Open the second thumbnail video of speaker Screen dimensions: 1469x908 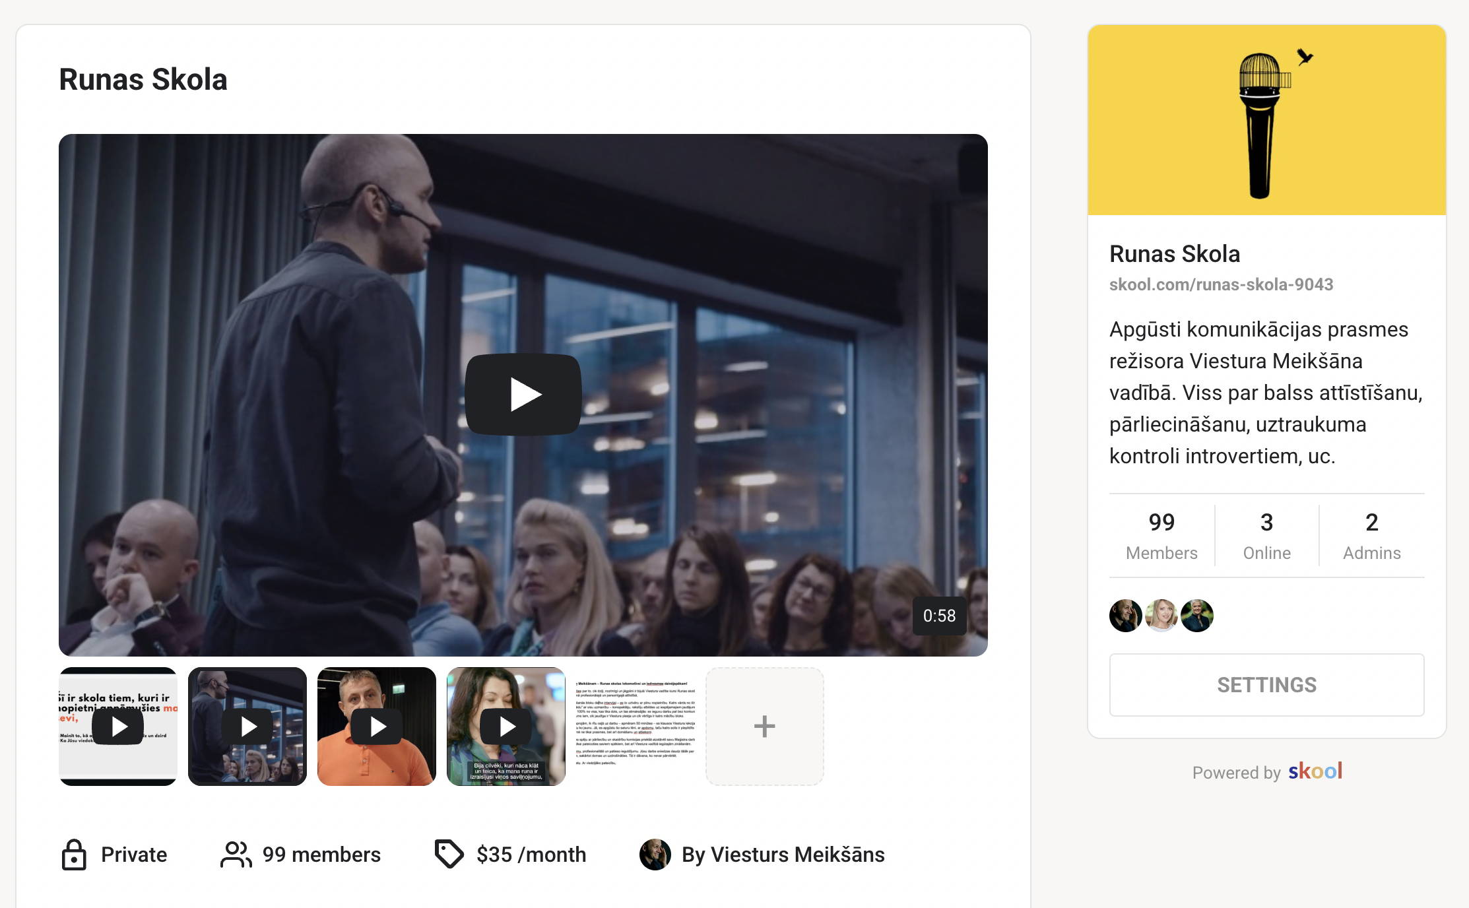point(247,726)
